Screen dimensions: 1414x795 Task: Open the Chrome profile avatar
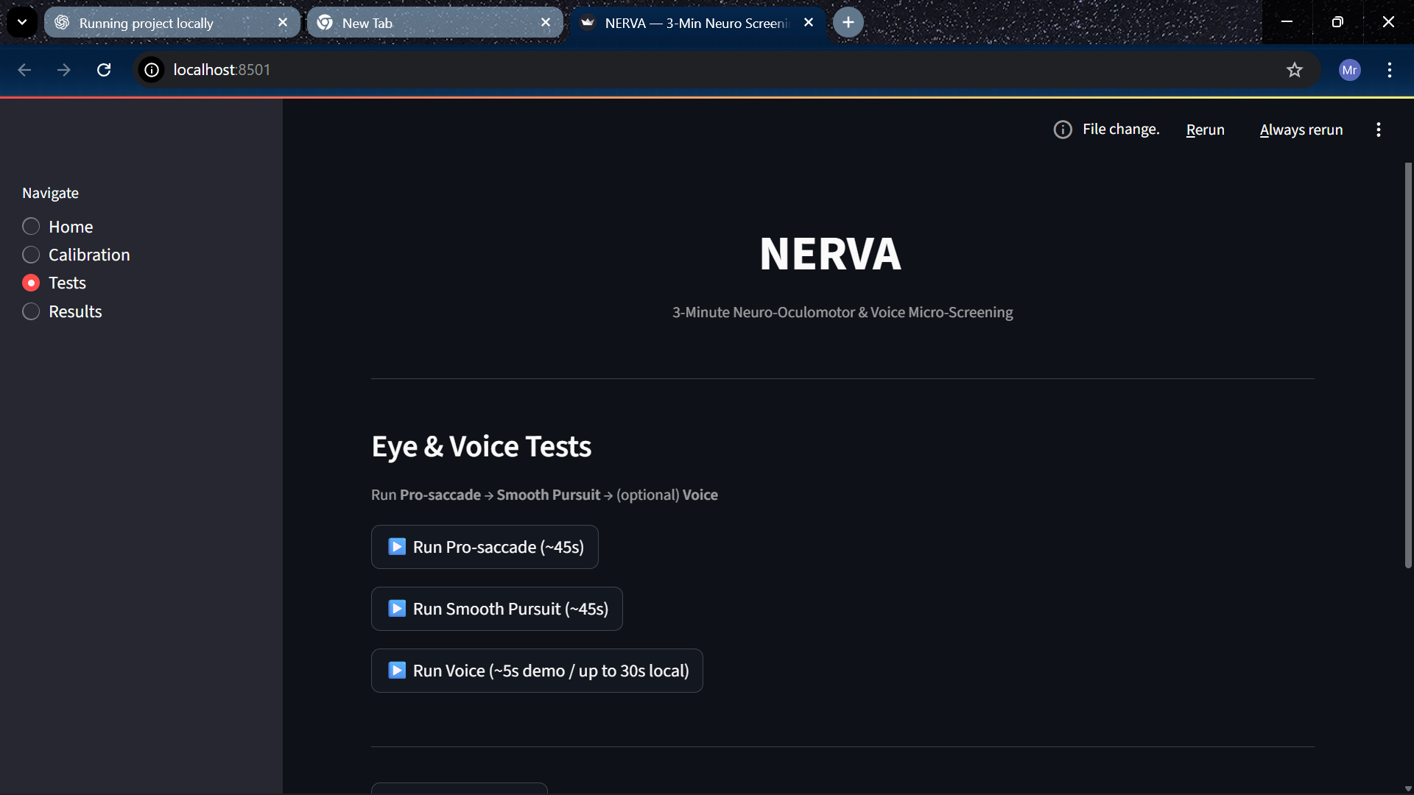pyautogui.click(x=1349, y=70)
